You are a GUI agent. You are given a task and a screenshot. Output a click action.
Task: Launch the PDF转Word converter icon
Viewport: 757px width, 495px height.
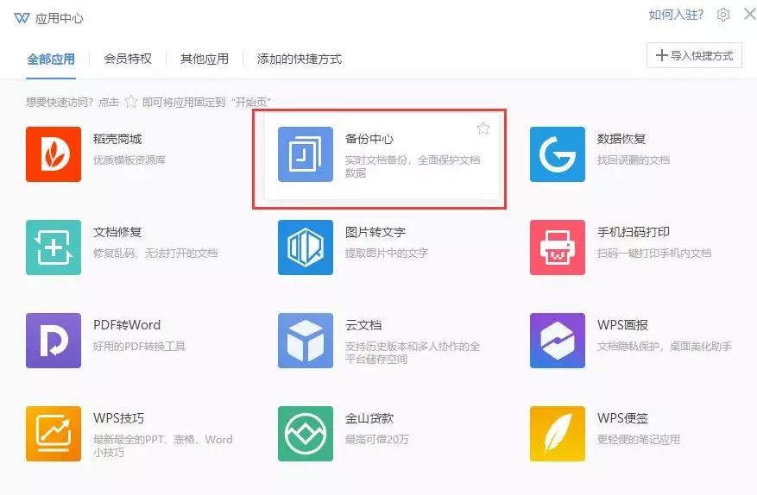54,341
